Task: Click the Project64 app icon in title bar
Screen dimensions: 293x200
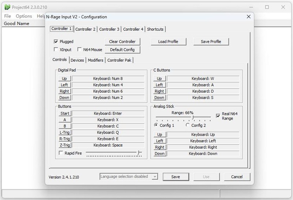Action: (7, 7)
